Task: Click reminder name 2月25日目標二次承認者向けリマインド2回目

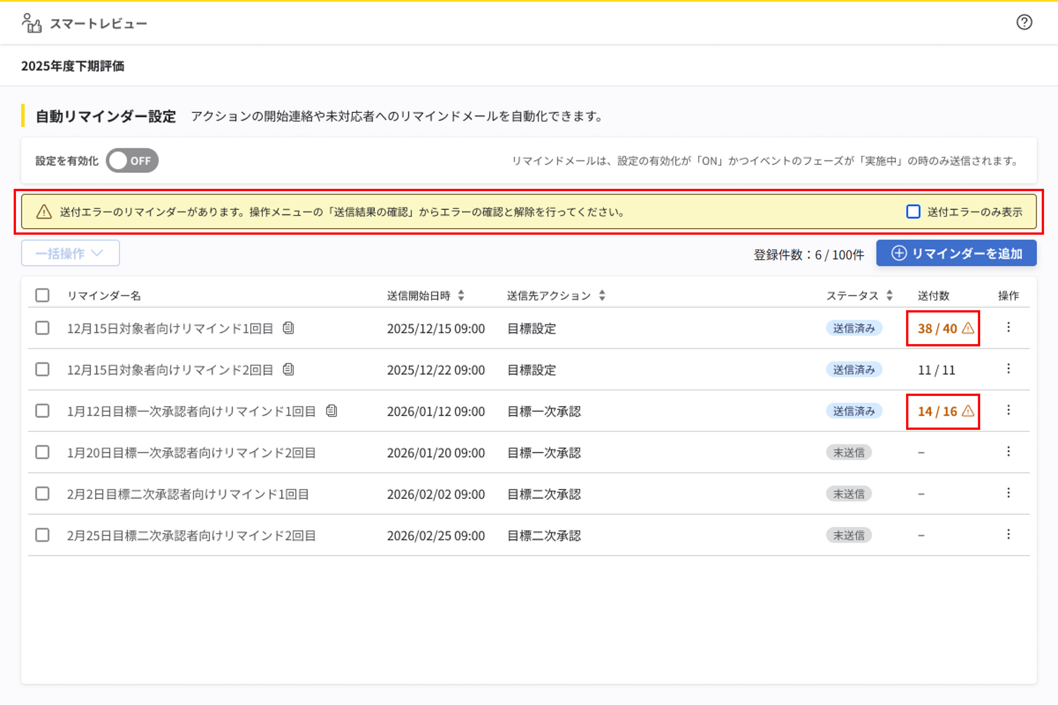Action: pos(191,536)
